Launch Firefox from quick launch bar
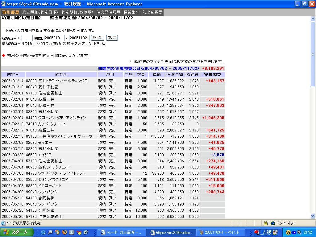This screenshot has width=316, height=237. (x=64, y=232)
